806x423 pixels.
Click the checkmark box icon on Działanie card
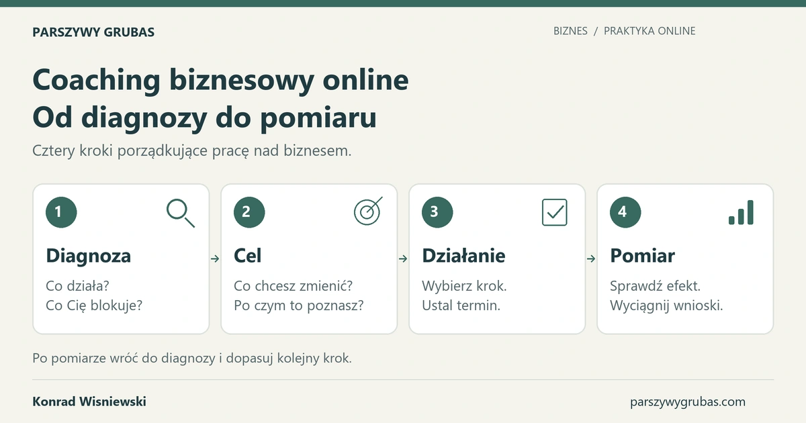(555, 212)
